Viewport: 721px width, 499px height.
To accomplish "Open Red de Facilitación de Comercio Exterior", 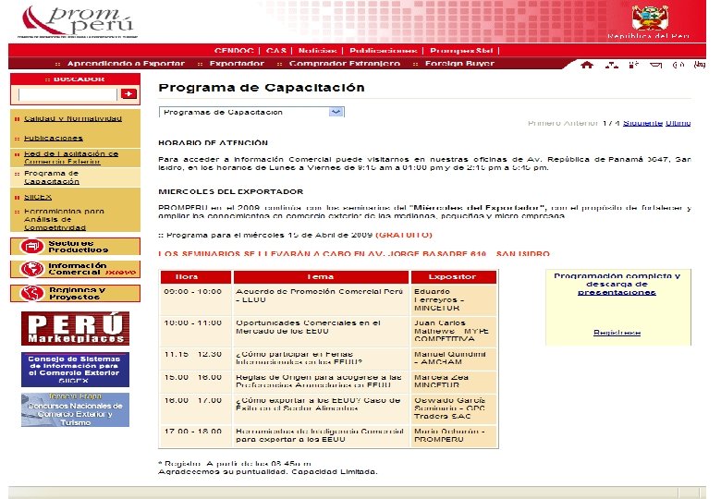I will 71,158.
